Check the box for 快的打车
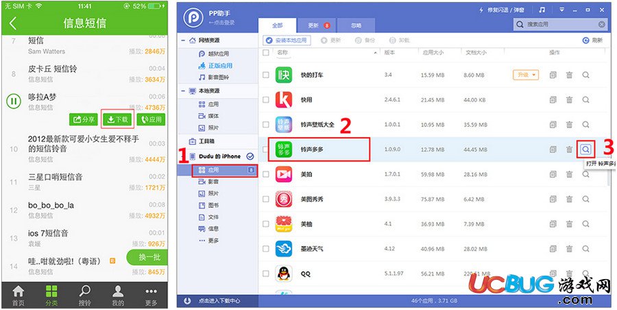This screenshot has height=310, width=617. [266, 75]
